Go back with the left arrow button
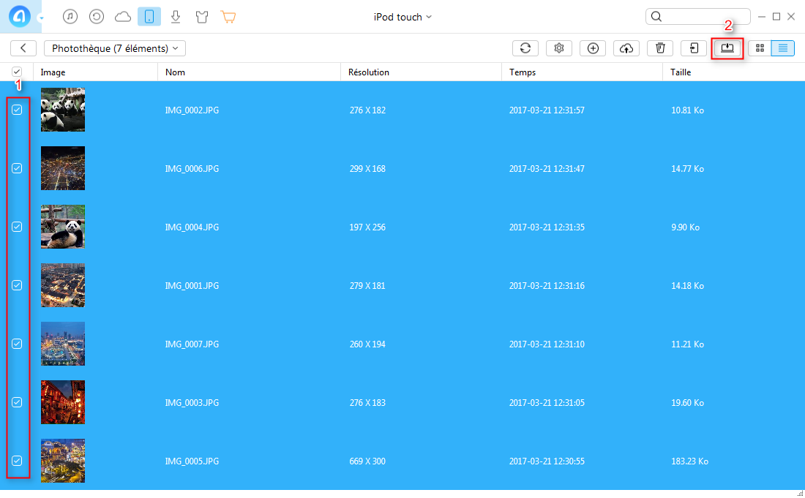Image resolution: width=805 pixels, height=498 pixels. click(x=23, y=48)
